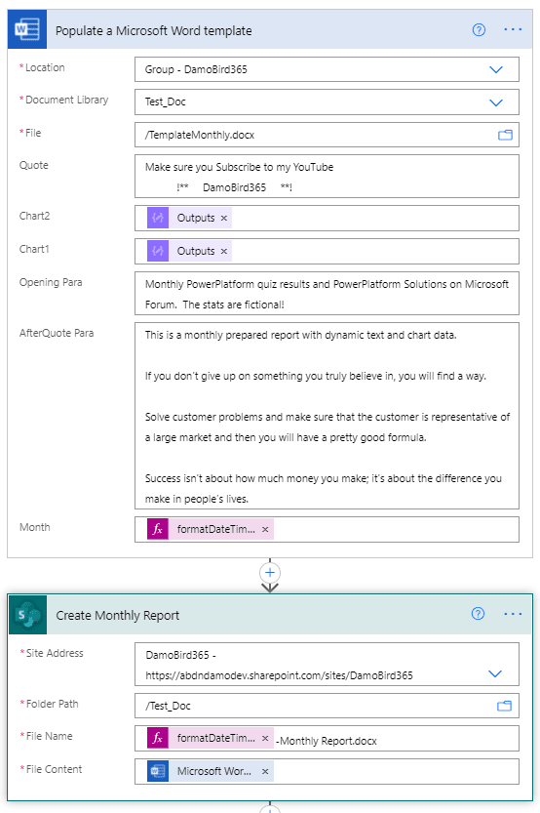The height and width of the screenshot is (813, 540).
Task: Expand the Document Library dropdown
Action: click(x=496, y=102)
